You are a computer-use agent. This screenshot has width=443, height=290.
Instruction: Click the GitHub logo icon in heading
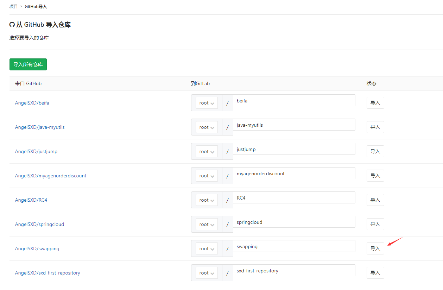pyautogui.click(x=12, y=25)
